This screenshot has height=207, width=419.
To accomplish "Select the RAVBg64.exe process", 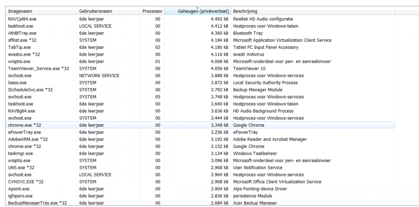I will (21, 111).
